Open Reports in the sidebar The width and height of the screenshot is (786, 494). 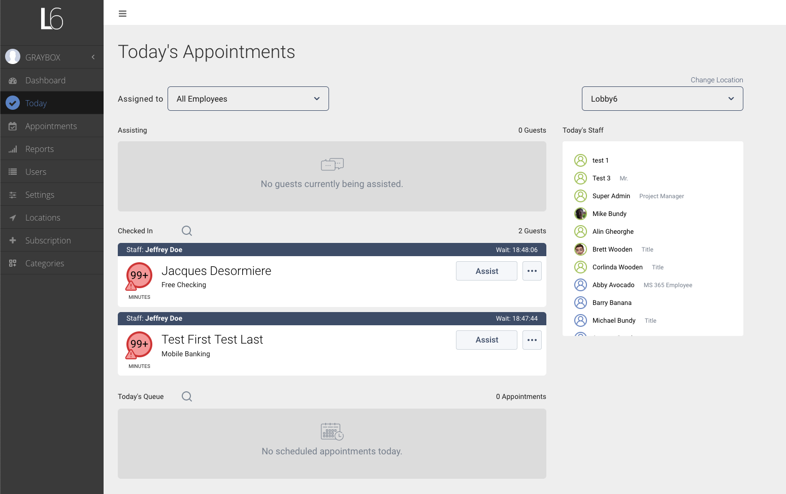52,149
